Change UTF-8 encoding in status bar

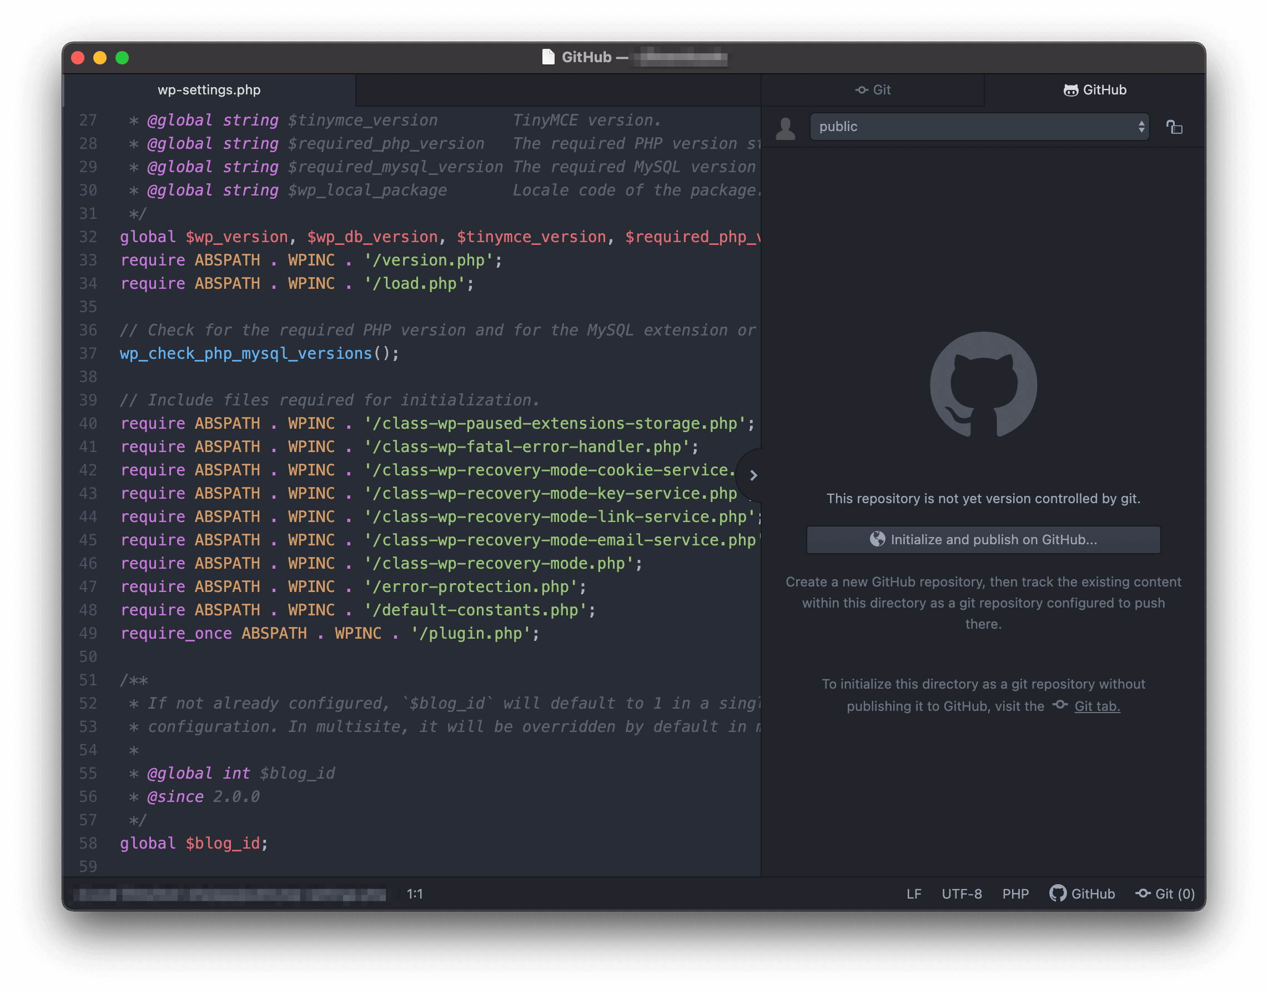coord(962,894)
